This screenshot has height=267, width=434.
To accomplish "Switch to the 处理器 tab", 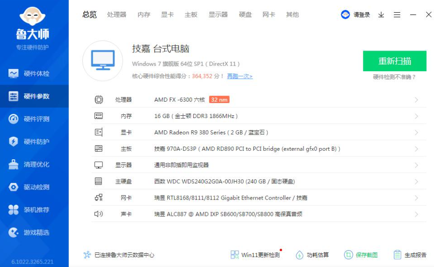I will 116,15.
